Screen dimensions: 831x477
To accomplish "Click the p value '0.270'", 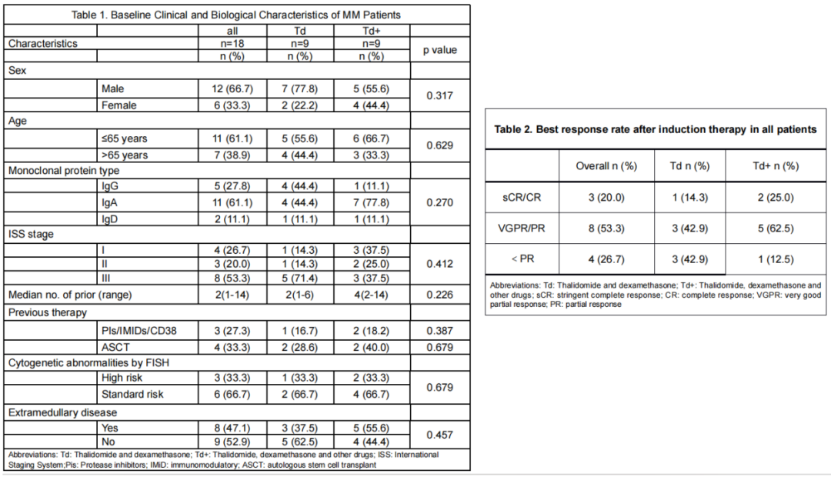I will (x=440, y=202).
